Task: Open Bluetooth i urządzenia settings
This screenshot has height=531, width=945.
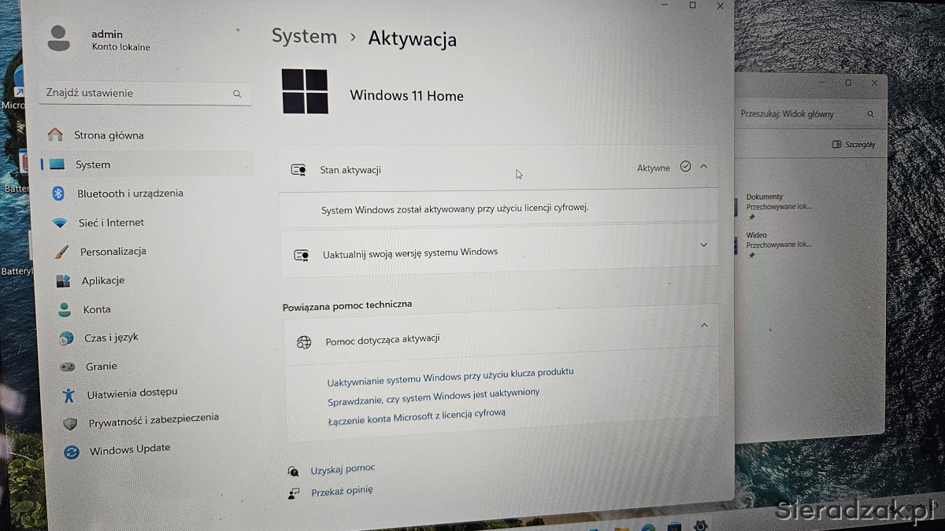Action: coord(130,194)
